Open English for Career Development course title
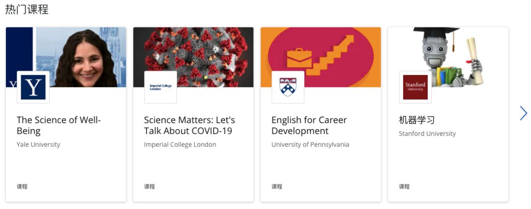This screenshot has width=531, height=209. click(x=309, y=126)
